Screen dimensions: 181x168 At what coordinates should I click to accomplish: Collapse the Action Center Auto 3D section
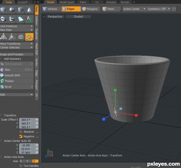pos(1,141)
